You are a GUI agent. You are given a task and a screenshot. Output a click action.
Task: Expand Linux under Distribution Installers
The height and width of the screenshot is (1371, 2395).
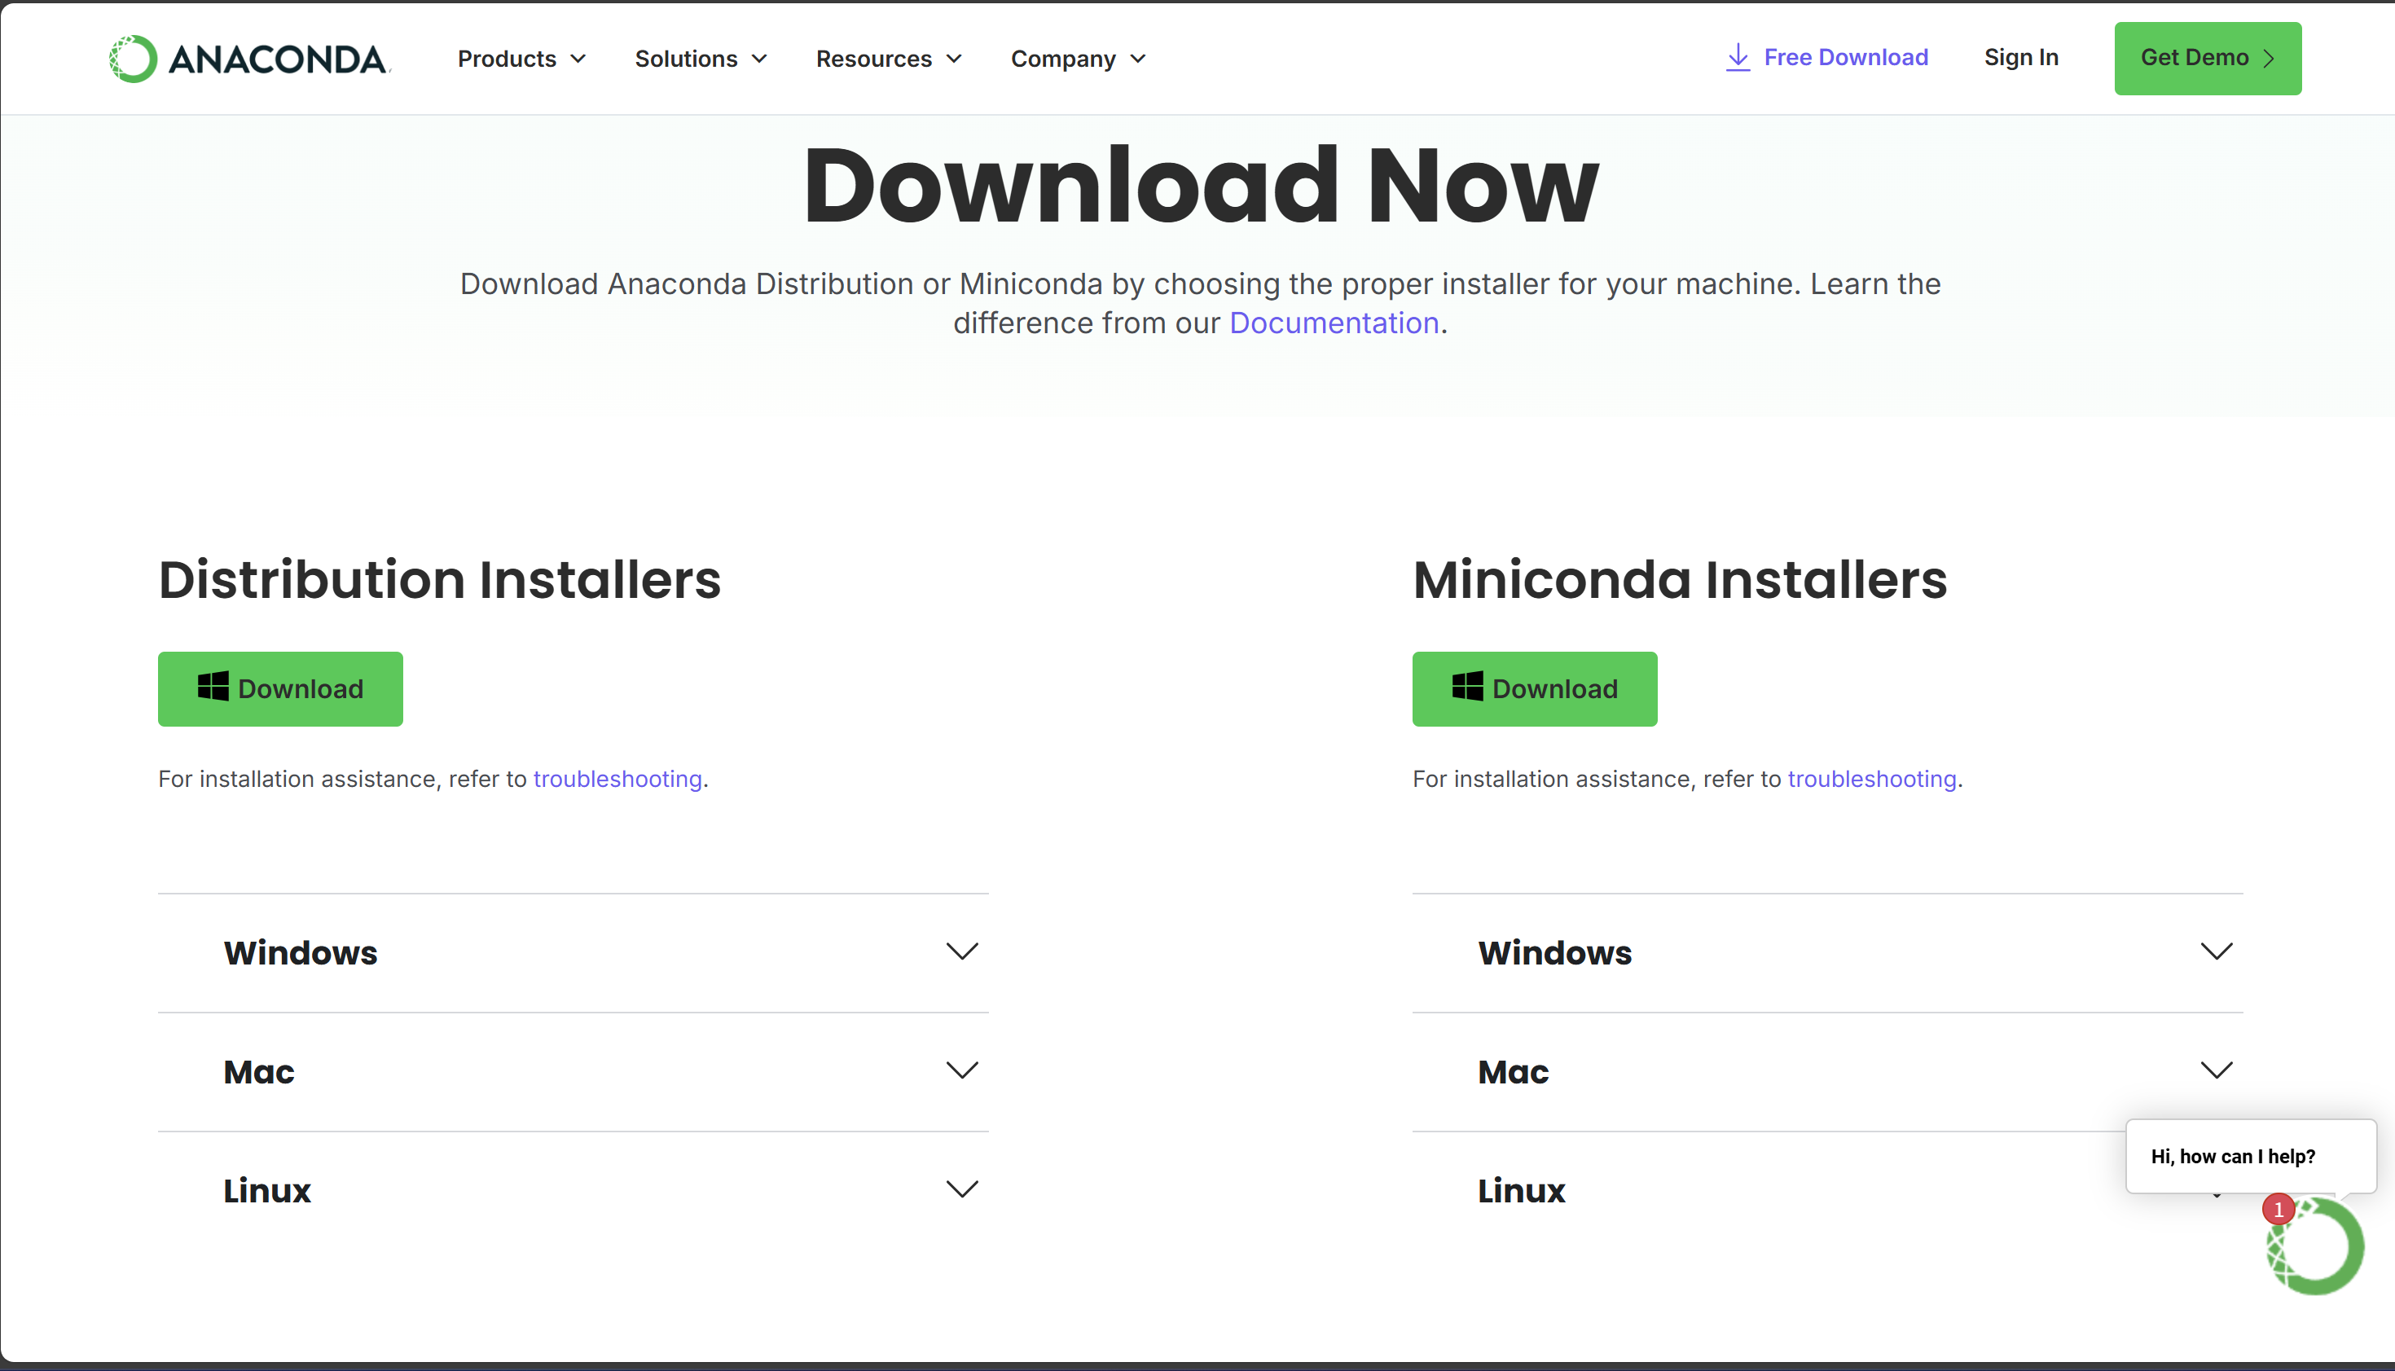pos(573,1190)
